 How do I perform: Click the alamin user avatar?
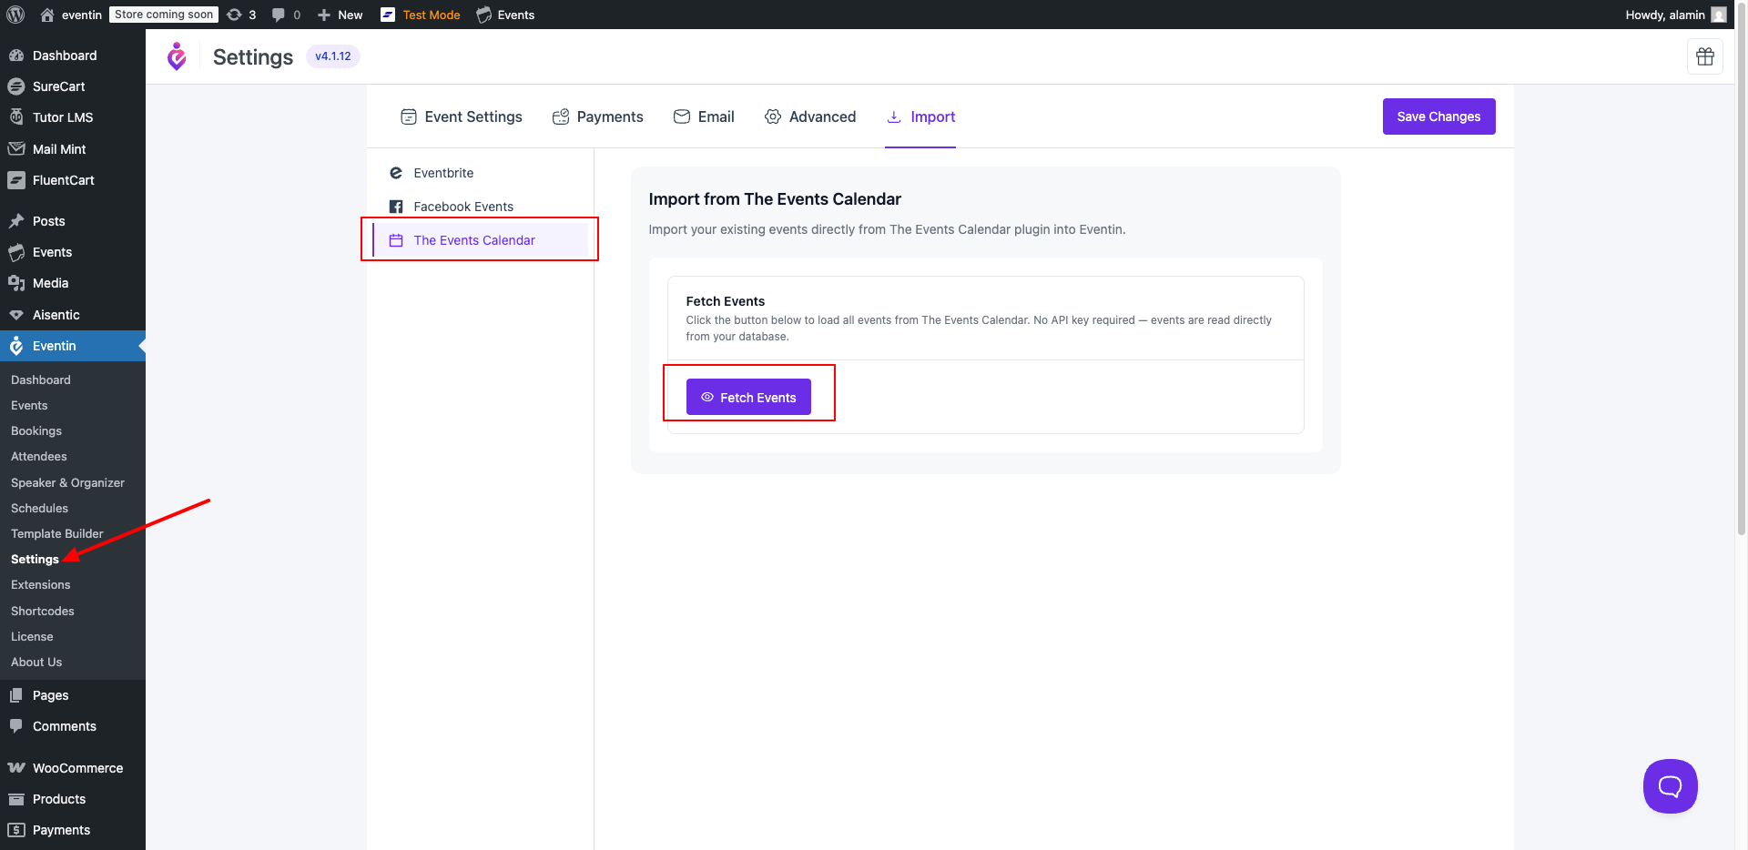pyautogui.click(x=1719, y=15)
